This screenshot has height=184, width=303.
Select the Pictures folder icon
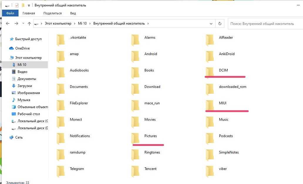[135, 137]
